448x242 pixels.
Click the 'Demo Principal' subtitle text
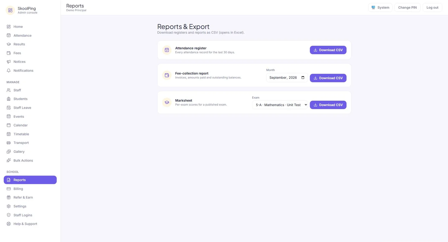(x=76, y=10)
